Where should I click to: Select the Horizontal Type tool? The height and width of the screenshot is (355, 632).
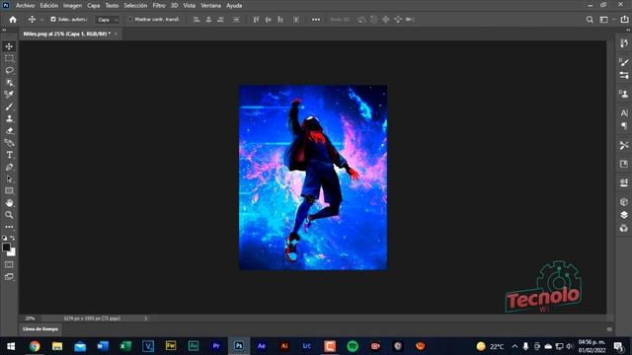coord(9,155)
